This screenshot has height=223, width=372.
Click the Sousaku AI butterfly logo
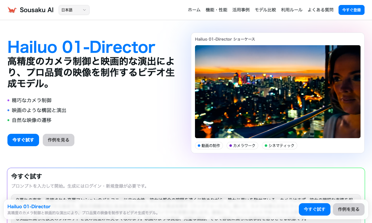click(x=12, y=10)
